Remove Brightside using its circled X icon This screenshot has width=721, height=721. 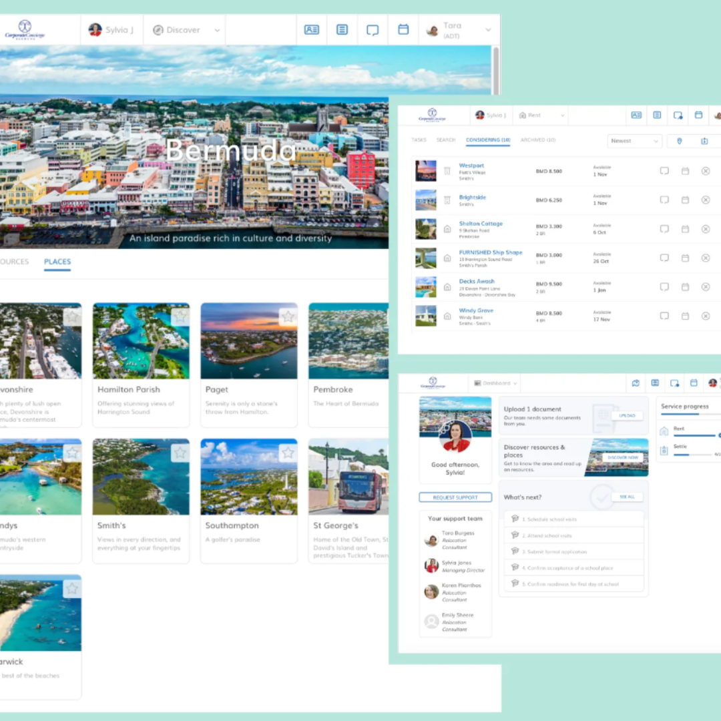coord(706,200)
